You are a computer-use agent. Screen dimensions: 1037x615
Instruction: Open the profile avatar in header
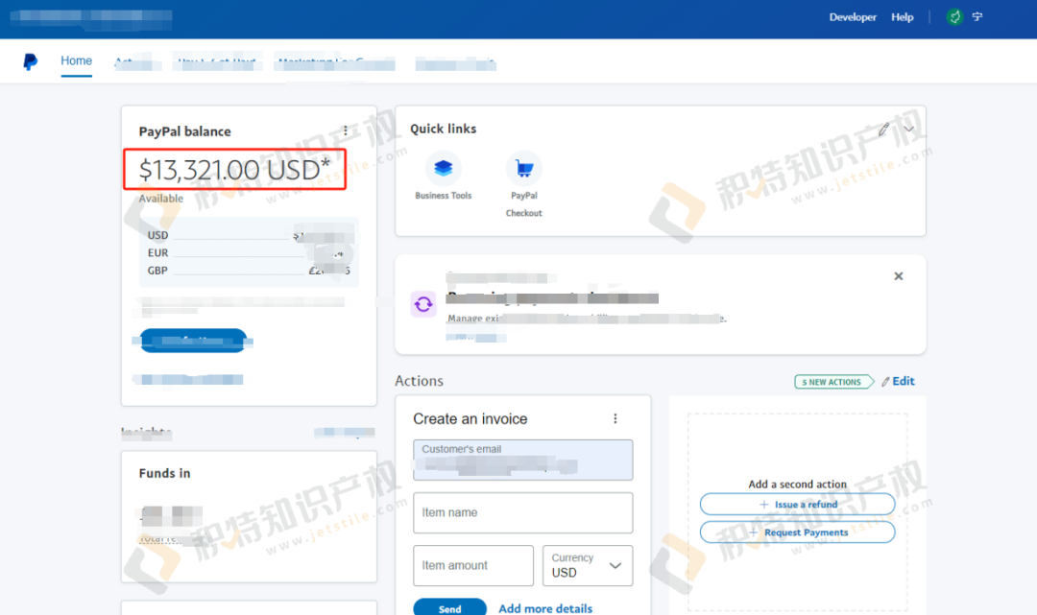[954, 17]
